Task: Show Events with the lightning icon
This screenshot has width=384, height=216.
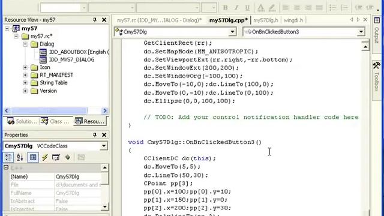Action: (x=45, y=157)
